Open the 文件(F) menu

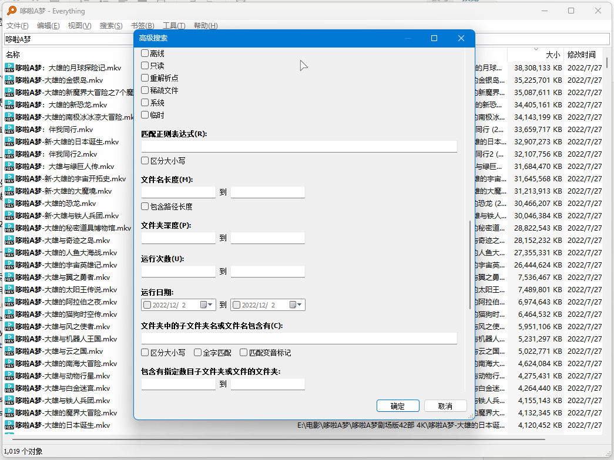tap(17, 25)
